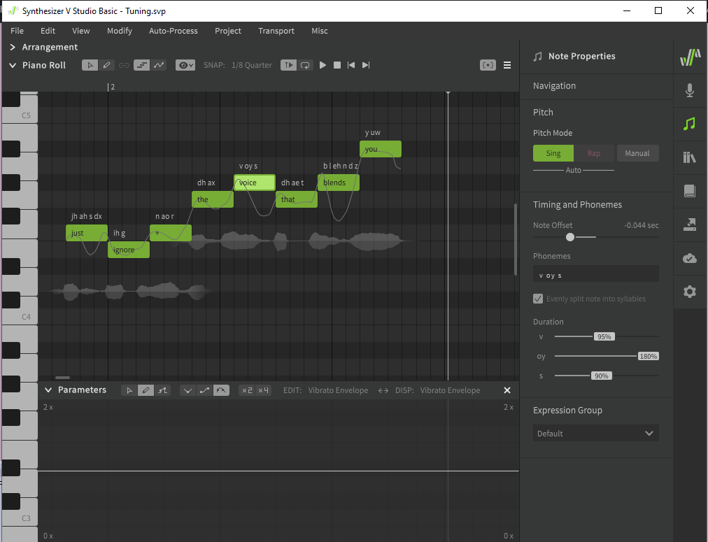Screen dimensions: 708x542
Task: Jump to the start with skip-back button
Action: click(351, 66)
